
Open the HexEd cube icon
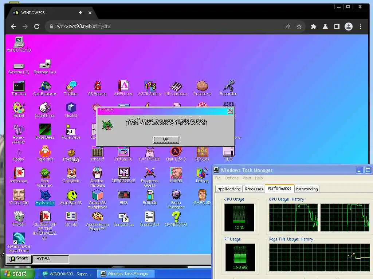[71, 110]
